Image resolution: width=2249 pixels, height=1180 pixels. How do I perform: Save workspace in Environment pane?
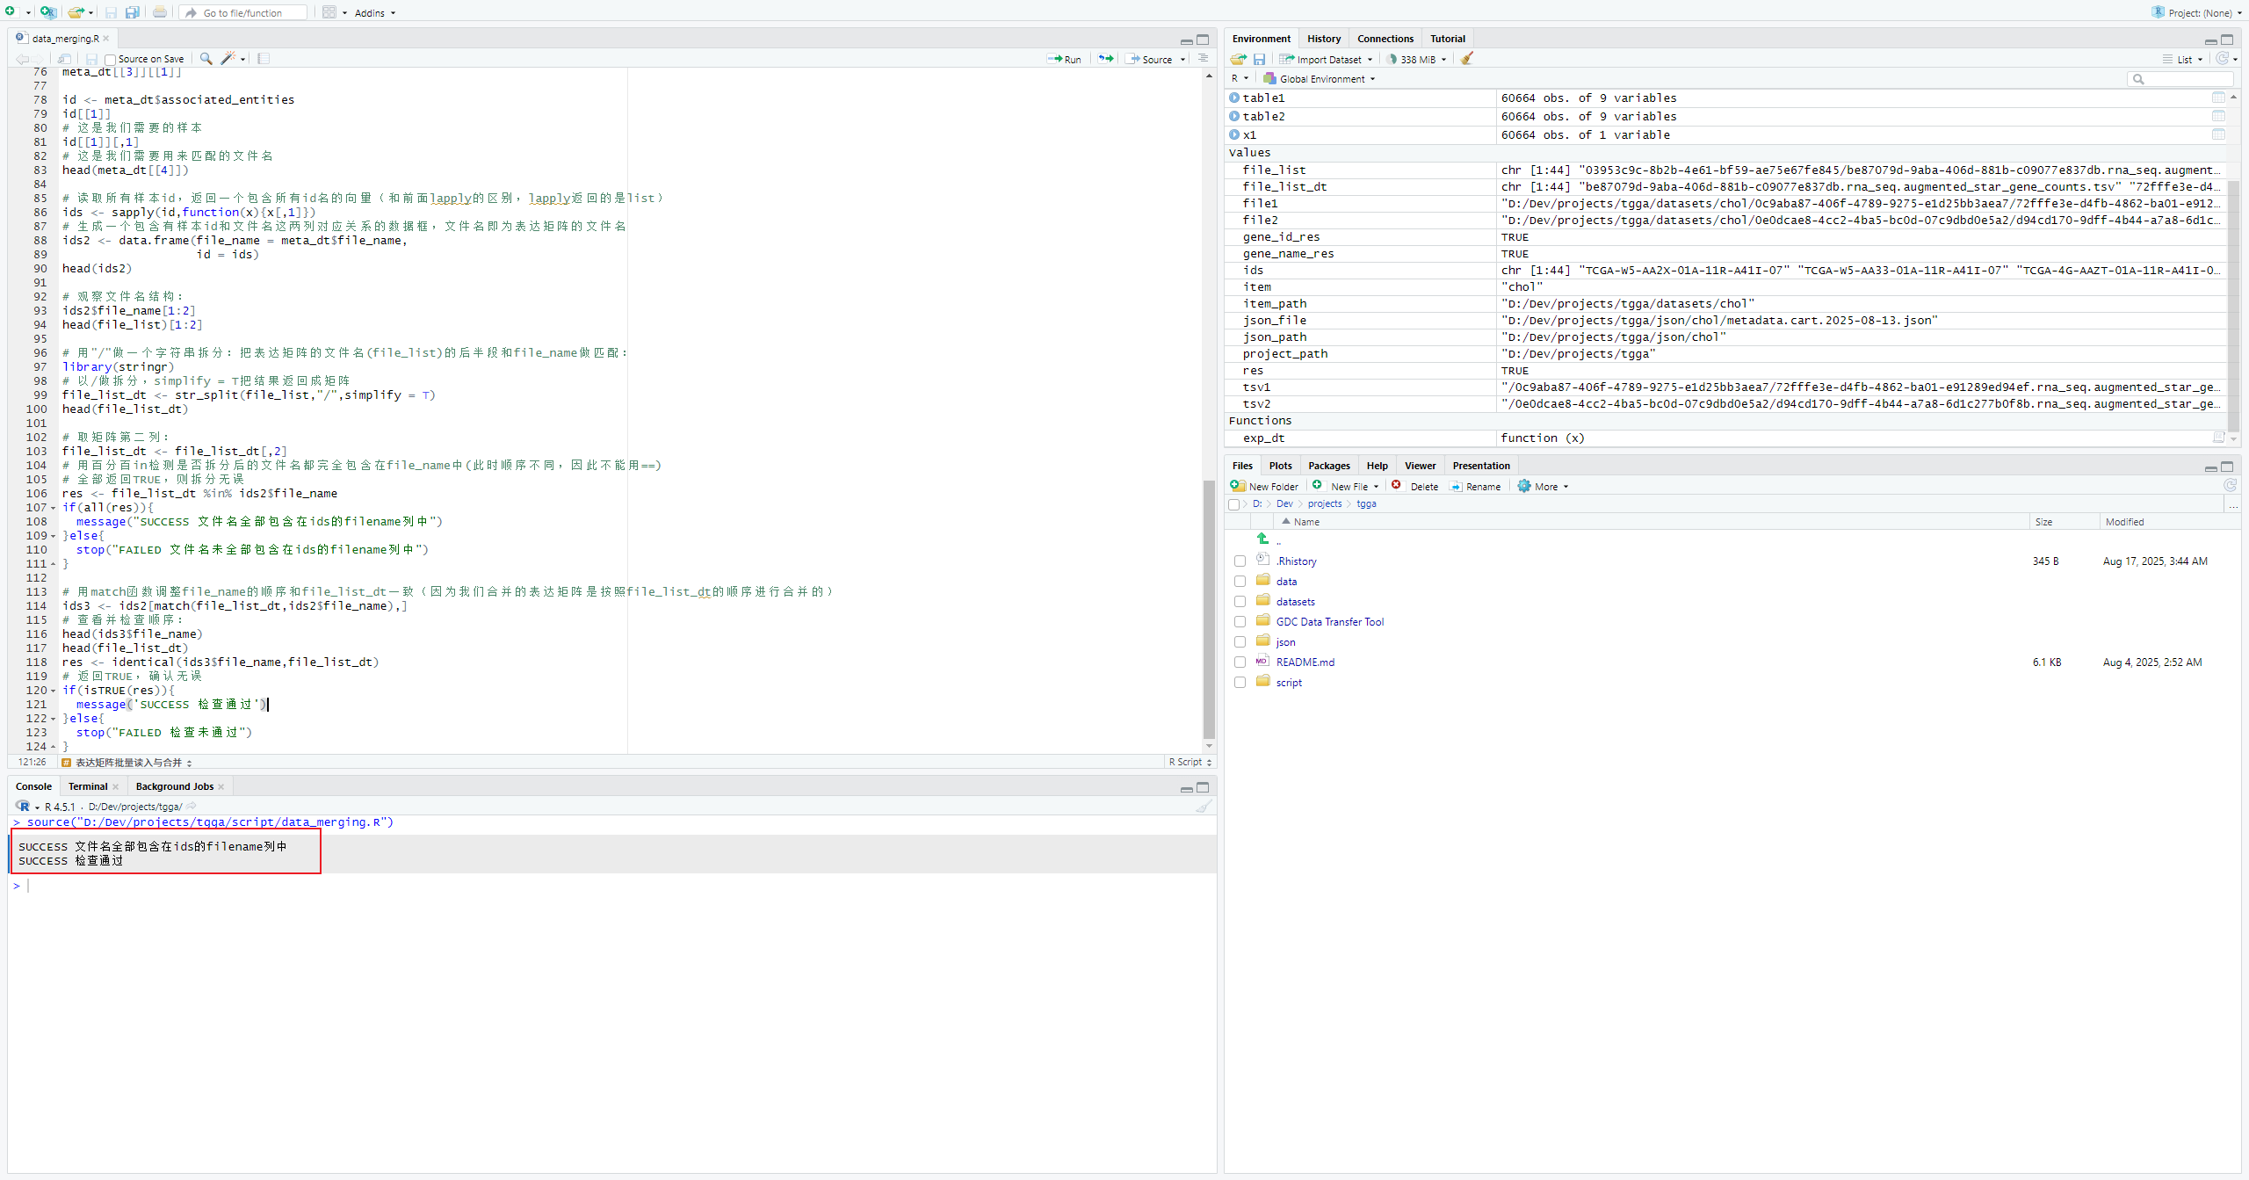coord(1259,59)
